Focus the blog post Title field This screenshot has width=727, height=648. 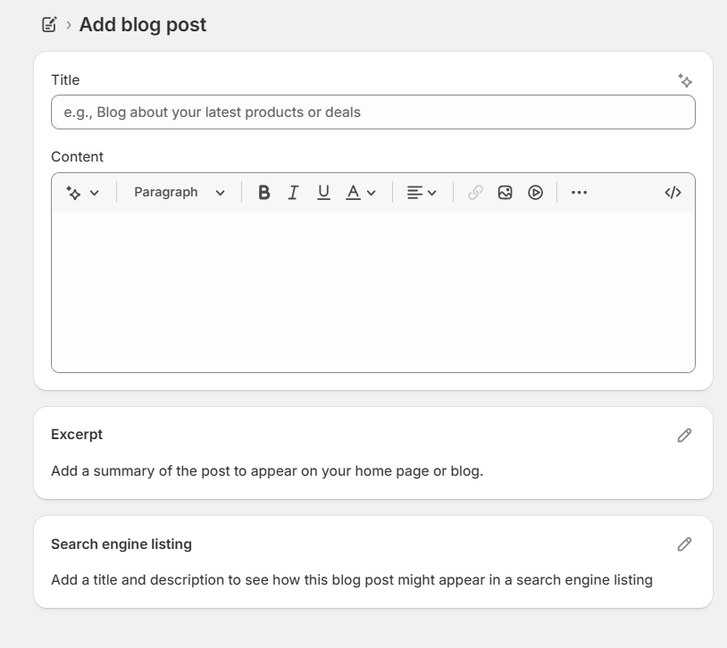[372, 112]
